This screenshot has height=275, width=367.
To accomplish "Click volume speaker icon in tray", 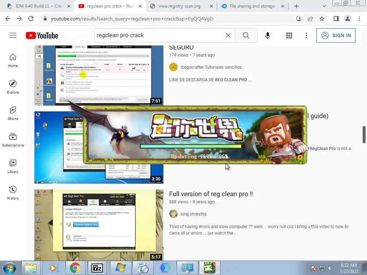I will coord(331,268).
